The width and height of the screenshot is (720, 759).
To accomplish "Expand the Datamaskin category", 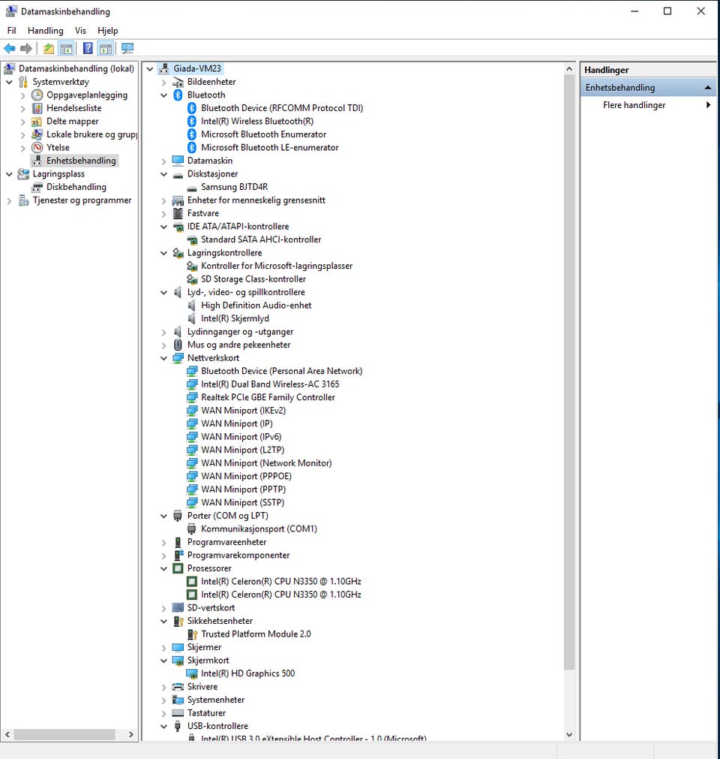I will coord(164,161).
